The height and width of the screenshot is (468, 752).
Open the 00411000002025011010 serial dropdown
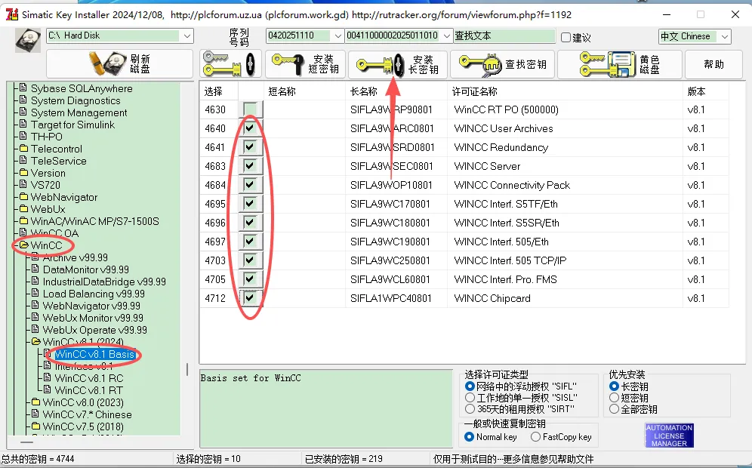click(x=446, y=36)
